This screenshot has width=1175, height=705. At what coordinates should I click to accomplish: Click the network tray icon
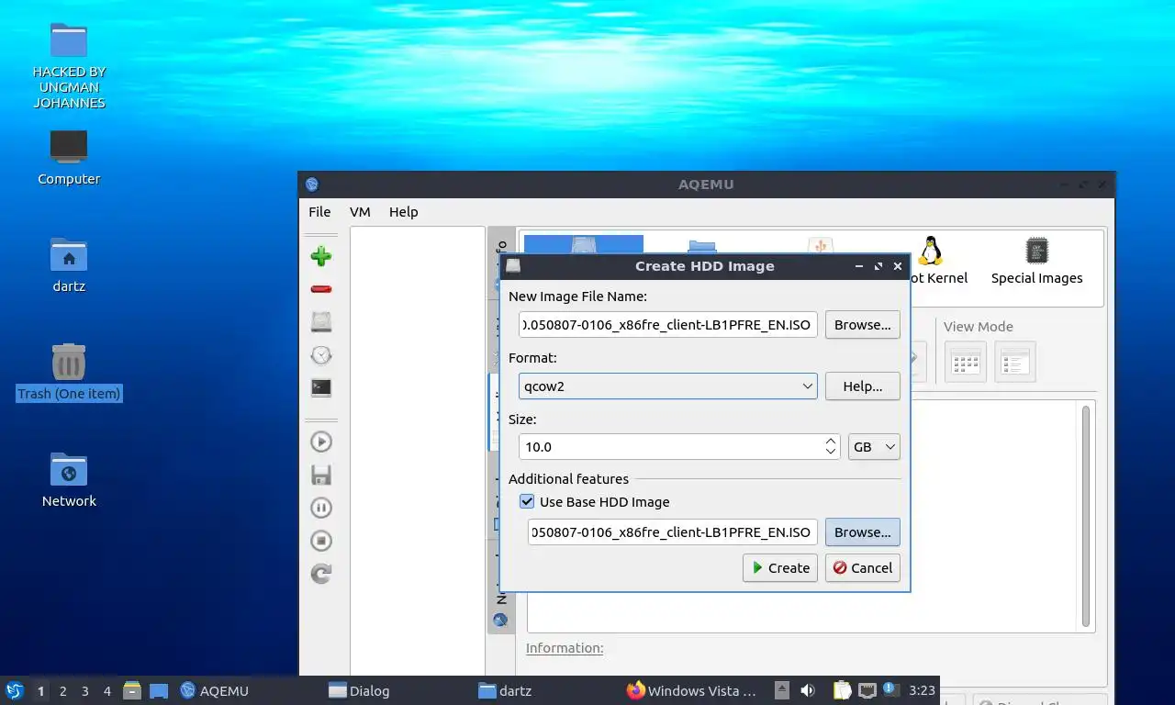(867, 690)
